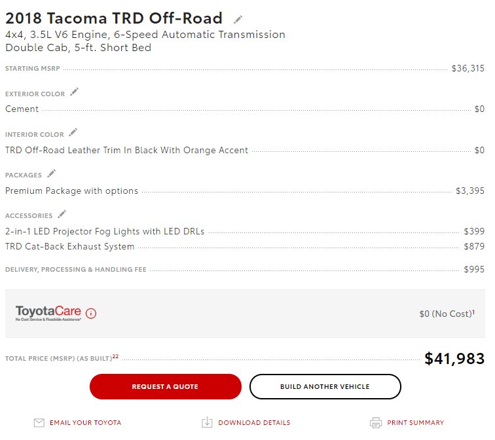Screen dimensions: 495x440
Task: Select the Cement exterior color entry
Action: [x=22, y=109]
